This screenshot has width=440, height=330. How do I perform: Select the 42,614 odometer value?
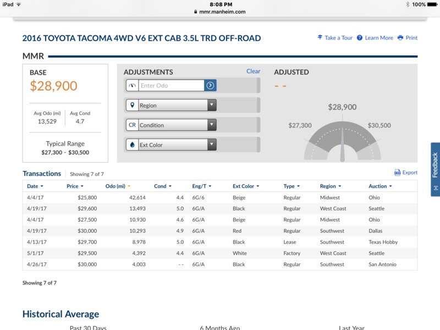(x=137, y=197)
